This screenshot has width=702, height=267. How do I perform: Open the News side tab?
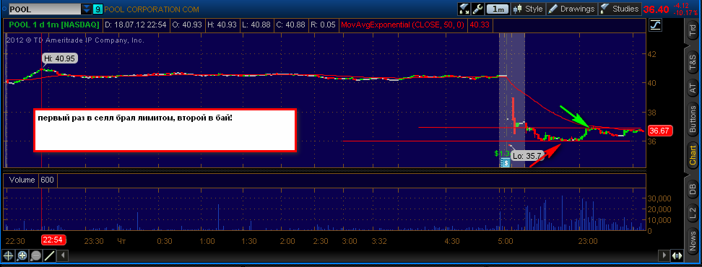[693, 241]
